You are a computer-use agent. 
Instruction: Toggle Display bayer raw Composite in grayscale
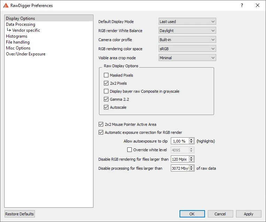106,91
